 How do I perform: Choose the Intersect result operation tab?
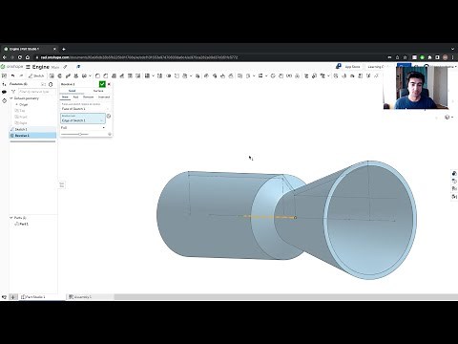click(x=104, y=97)
